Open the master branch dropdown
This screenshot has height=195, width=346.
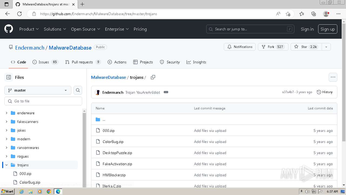(38, 90)
